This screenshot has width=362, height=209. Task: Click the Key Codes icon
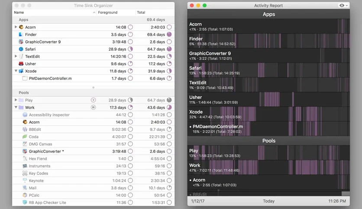[25, 173]
